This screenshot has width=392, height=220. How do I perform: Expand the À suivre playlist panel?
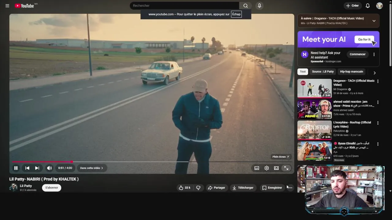[374, 21]
